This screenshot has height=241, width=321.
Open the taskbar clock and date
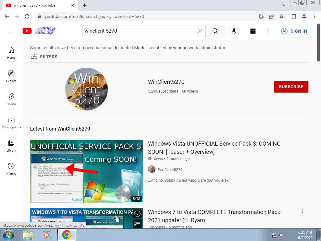(x=305, y=235)
